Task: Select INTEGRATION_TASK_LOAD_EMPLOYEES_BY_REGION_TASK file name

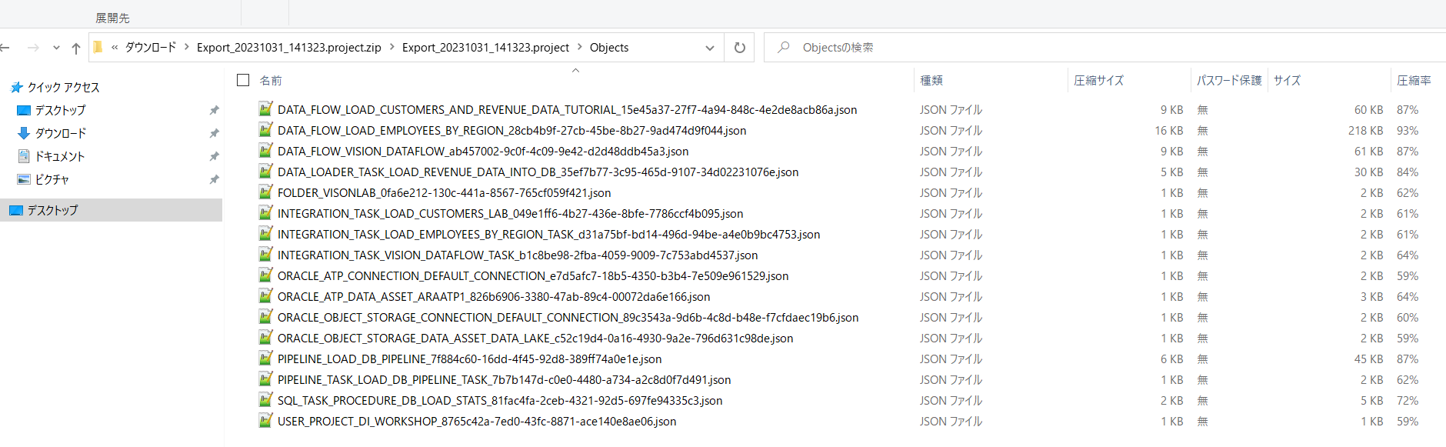Action: coord(548,235)
